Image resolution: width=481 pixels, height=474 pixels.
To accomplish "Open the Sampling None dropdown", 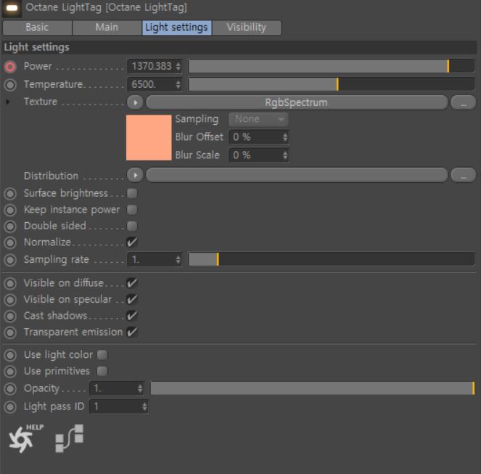I will (x=258, y=119).
